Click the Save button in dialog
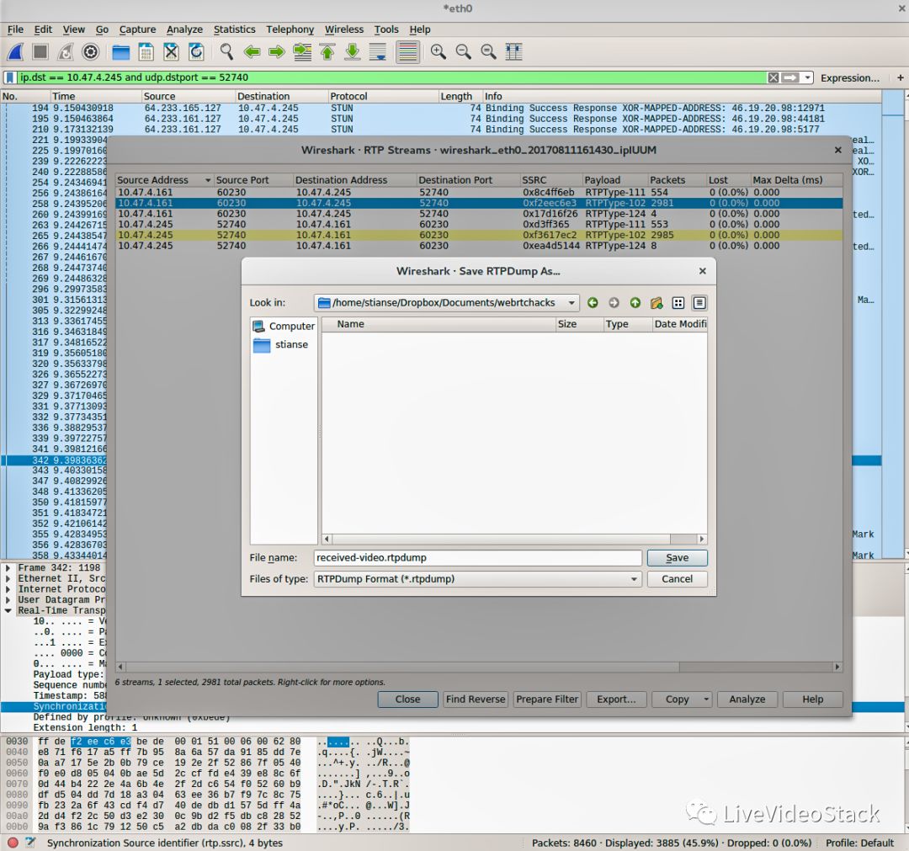The image size is (909, 851). tap(677, 558)
